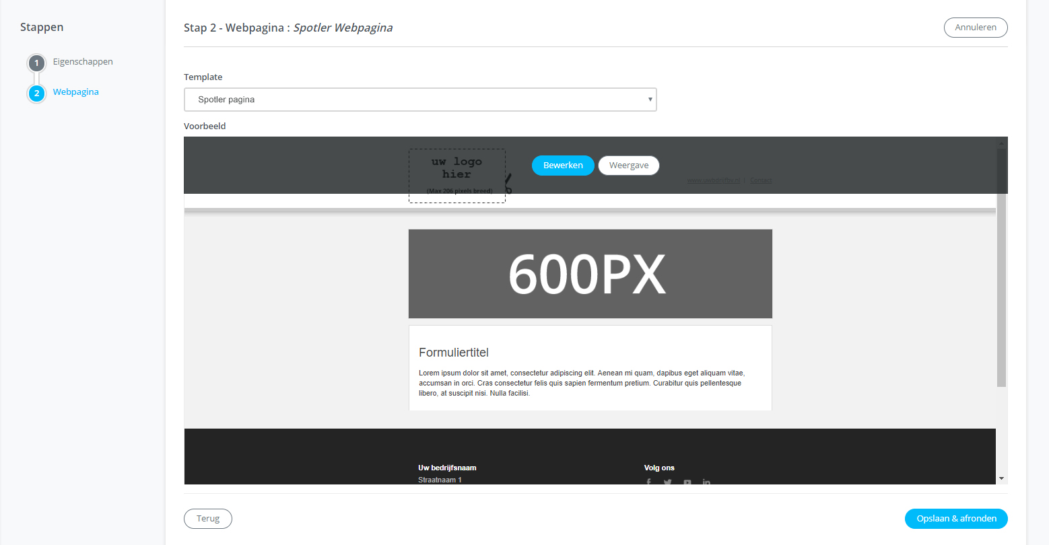The image size is (1049, 545).
Task: Go back using the Terug button
Action: (x=208, y=519)
